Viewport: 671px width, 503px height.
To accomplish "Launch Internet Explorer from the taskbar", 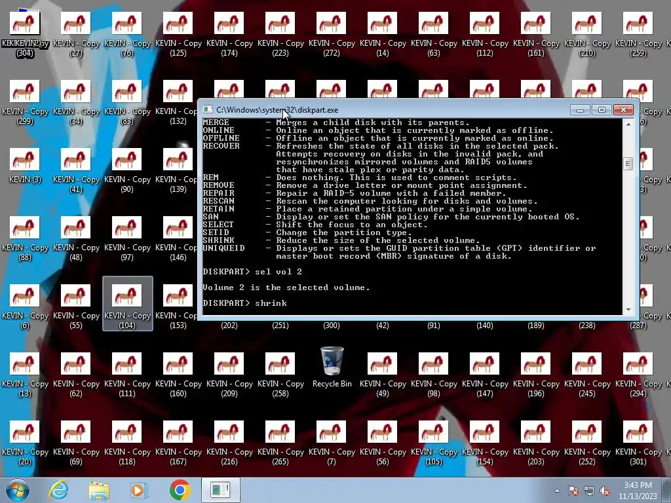I will pyautogui.click(x=58, y=490).
